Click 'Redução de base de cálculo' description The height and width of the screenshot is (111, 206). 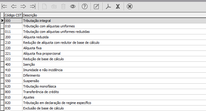[43, 59]
